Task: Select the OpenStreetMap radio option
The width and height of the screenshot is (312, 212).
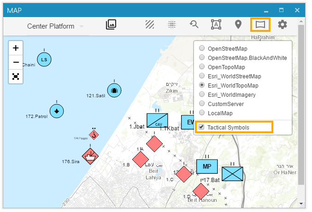Action: click(x=202, y=48)
